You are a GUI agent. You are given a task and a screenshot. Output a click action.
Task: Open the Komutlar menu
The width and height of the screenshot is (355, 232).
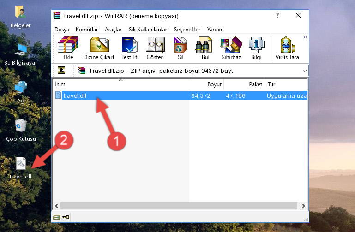(x=87, y=30)
